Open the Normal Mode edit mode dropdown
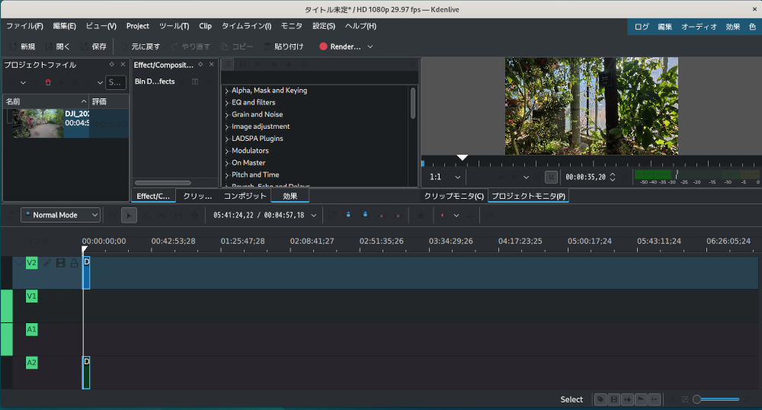 click(x=61, y=215)
